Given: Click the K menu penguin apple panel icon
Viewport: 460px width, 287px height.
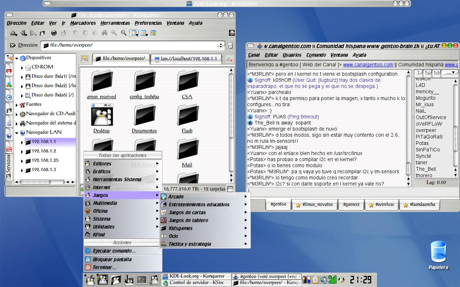Looking at the screenshot, I should click(x=91, y=280).
